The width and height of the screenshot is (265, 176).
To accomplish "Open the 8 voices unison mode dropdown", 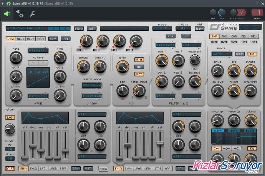I will pyautogui.click(x=92, y=85).
